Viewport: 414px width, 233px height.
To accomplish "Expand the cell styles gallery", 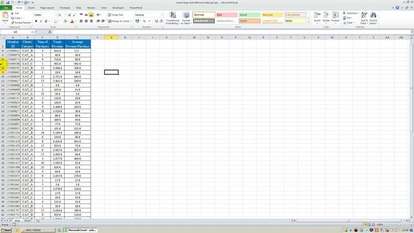I will (309, 23).
